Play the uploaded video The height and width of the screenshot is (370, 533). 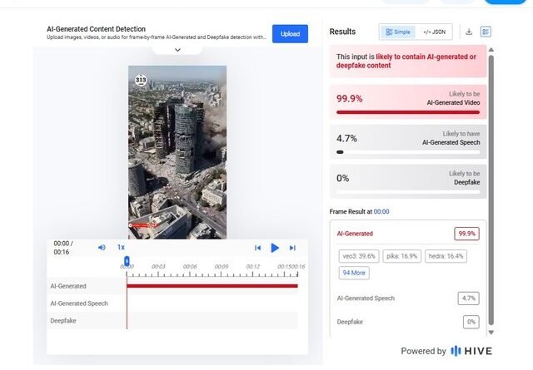[275, 248]
